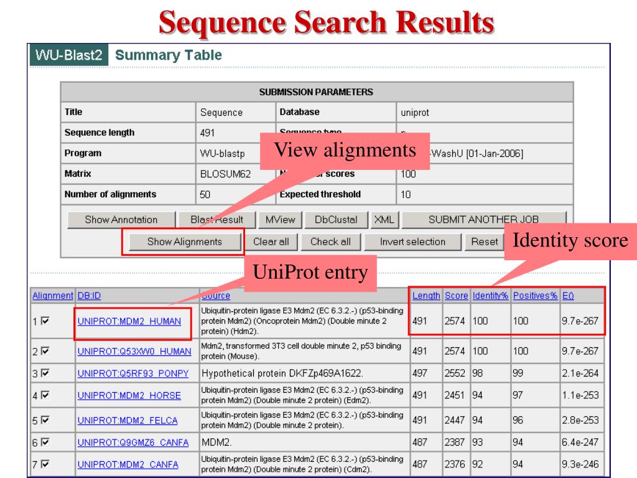Select number of alignments value 50
The height and width of the screenshot is (478, 637).
point(205,195)
